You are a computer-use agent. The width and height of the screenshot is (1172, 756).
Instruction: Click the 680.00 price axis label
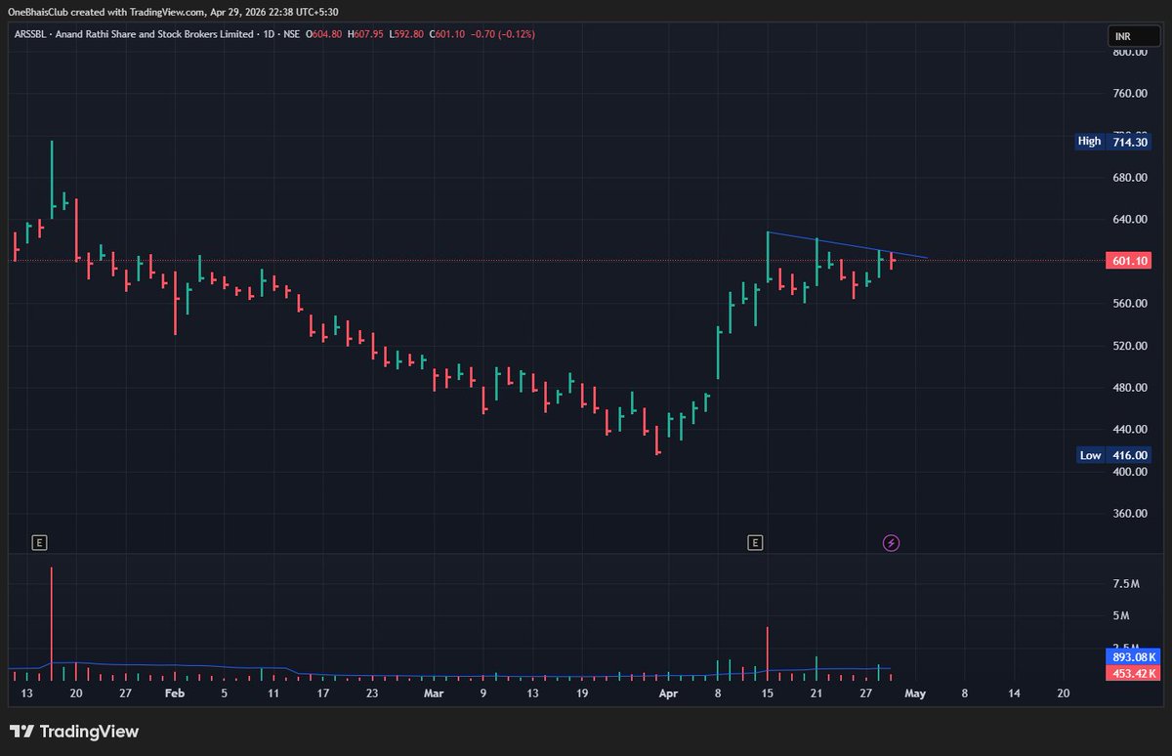[1128, 178]
